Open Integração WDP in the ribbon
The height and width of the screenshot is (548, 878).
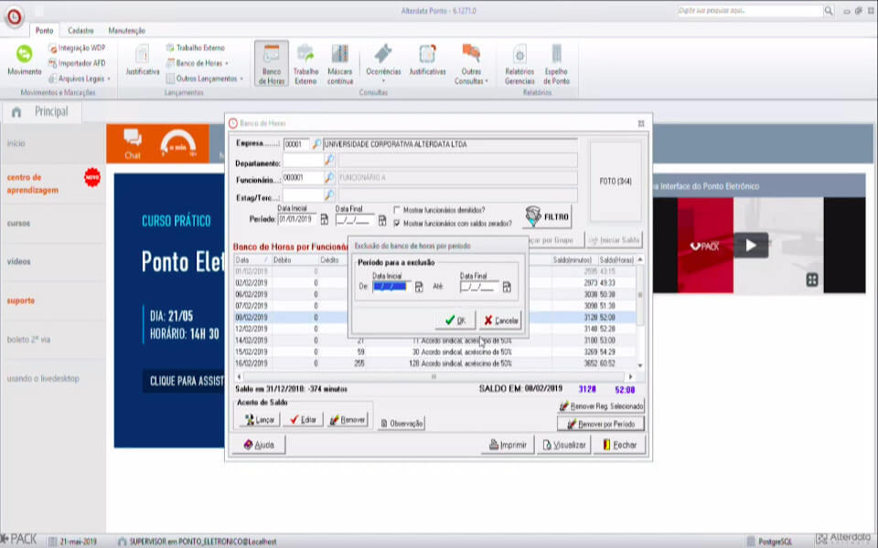[x=77, y=48]
